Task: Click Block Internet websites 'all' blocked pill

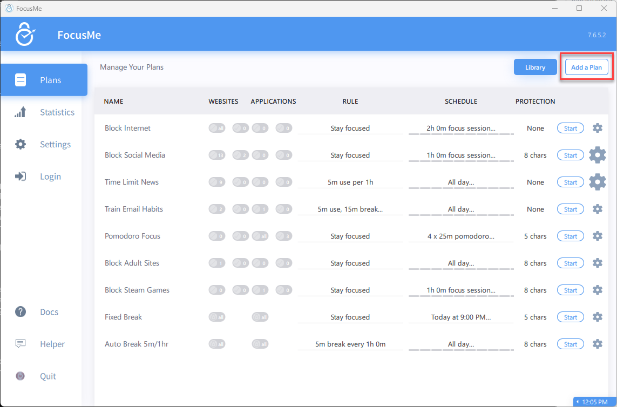Action: 217,128
